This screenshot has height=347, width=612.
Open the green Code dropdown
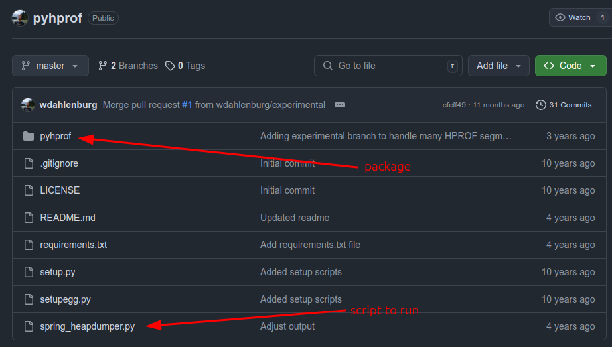pos(570,66)
